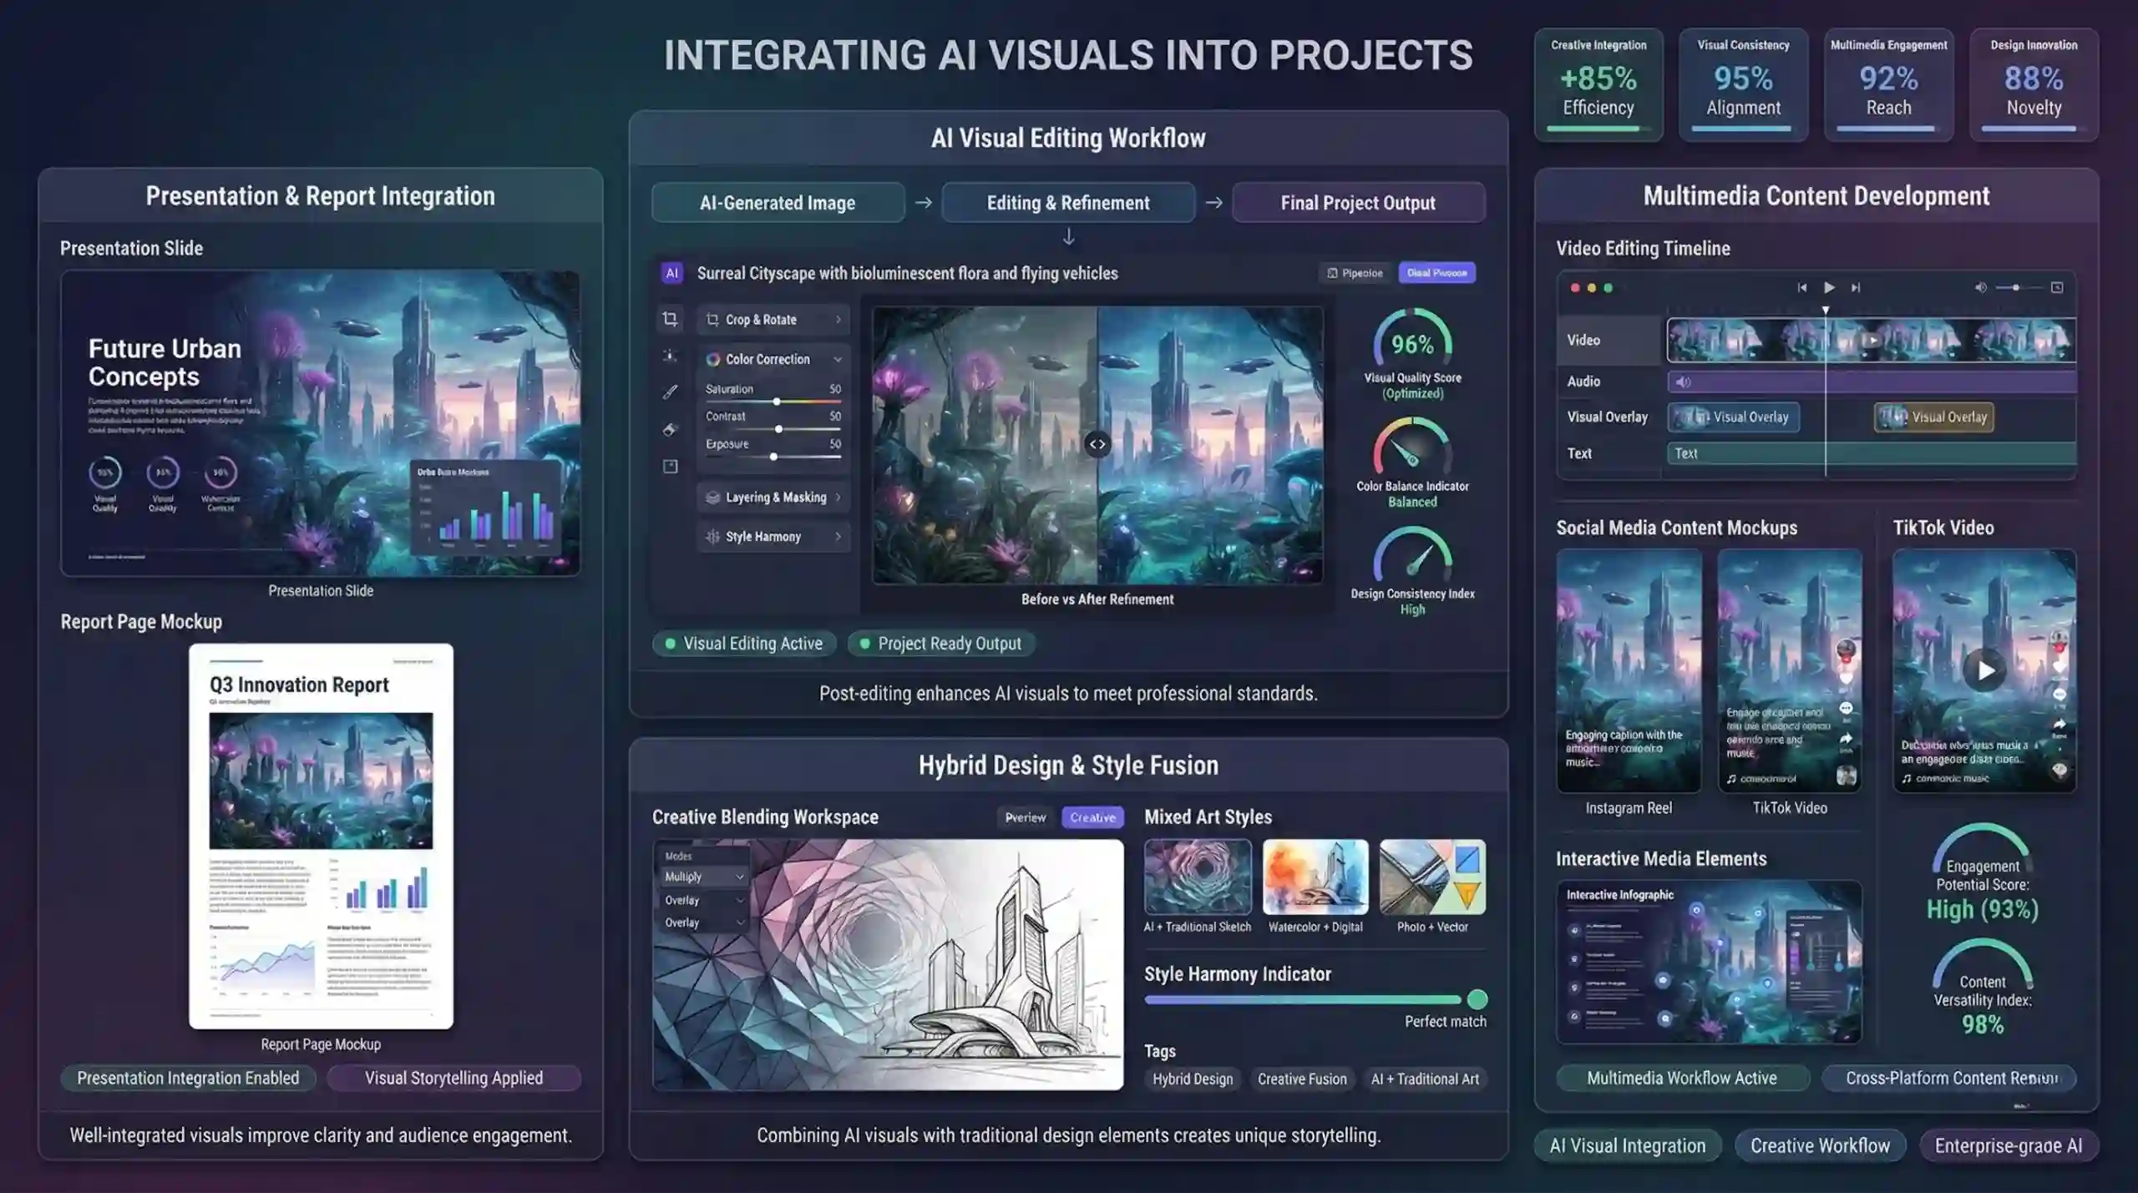Click the Hybrid Design tag
This screenshot has height=1193, width=2138.
point(1192,1079)
